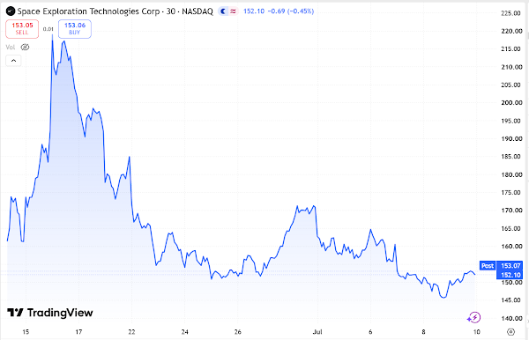The image size is (529, 340).
Task: Click the 22 date on time axis
Action: [x=131, y=332]
